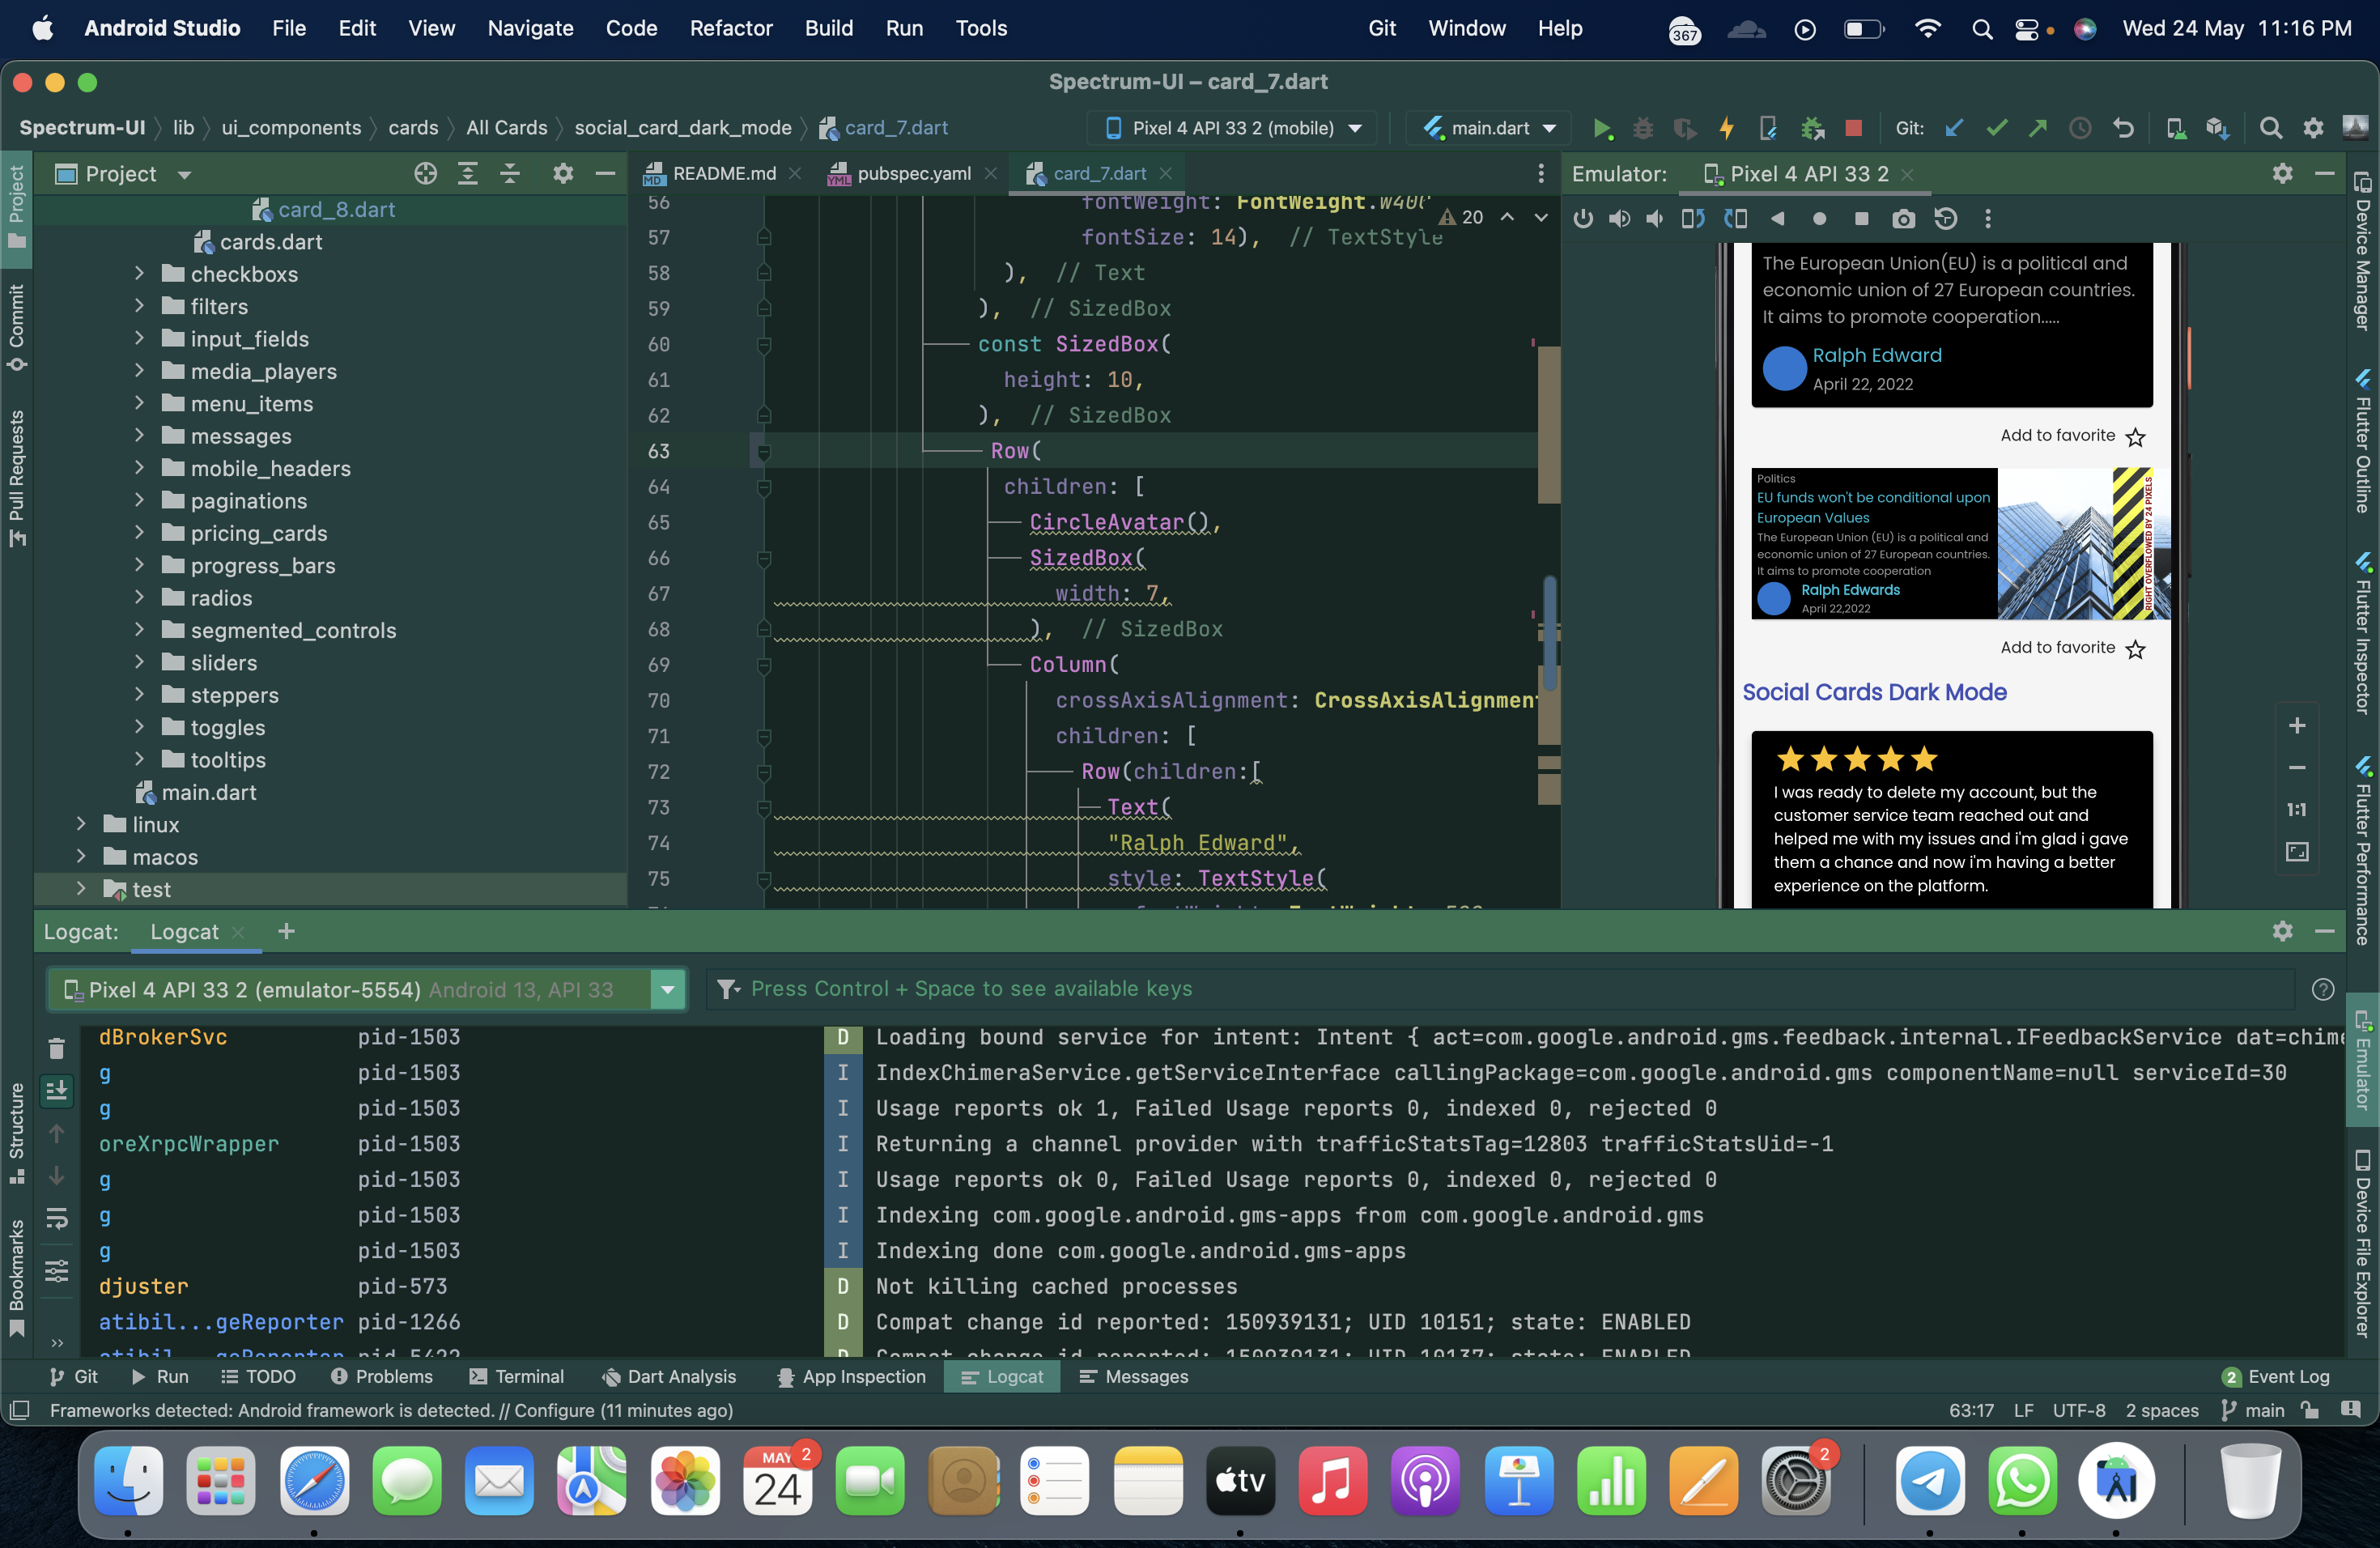This screenshot has height=1548, width=2380.
Task: Click Select Opened File target icon
Action: 425,174
